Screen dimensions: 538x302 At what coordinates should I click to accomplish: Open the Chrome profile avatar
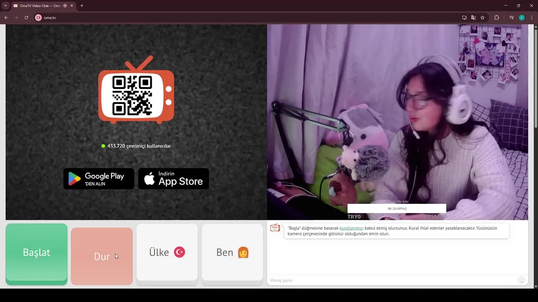(x=522, y=18)
